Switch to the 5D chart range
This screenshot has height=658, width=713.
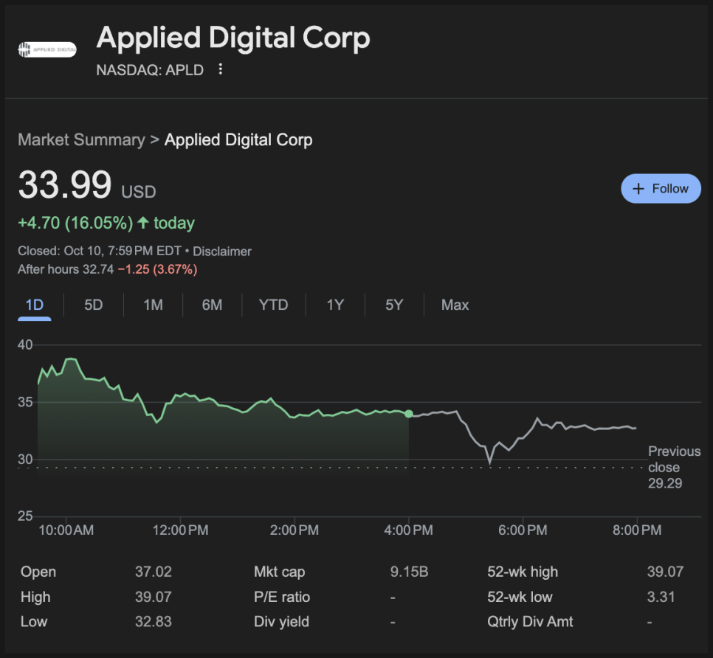click(x=94, y=305)
